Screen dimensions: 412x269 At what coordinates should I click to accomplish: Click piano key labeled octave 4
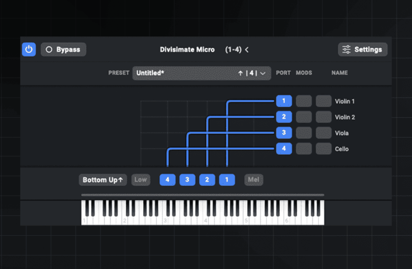tap(206, 220)
